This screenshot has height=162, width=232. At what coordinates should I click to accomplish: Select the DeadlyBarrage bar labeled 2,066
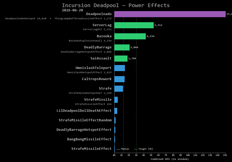click(122, 47)
